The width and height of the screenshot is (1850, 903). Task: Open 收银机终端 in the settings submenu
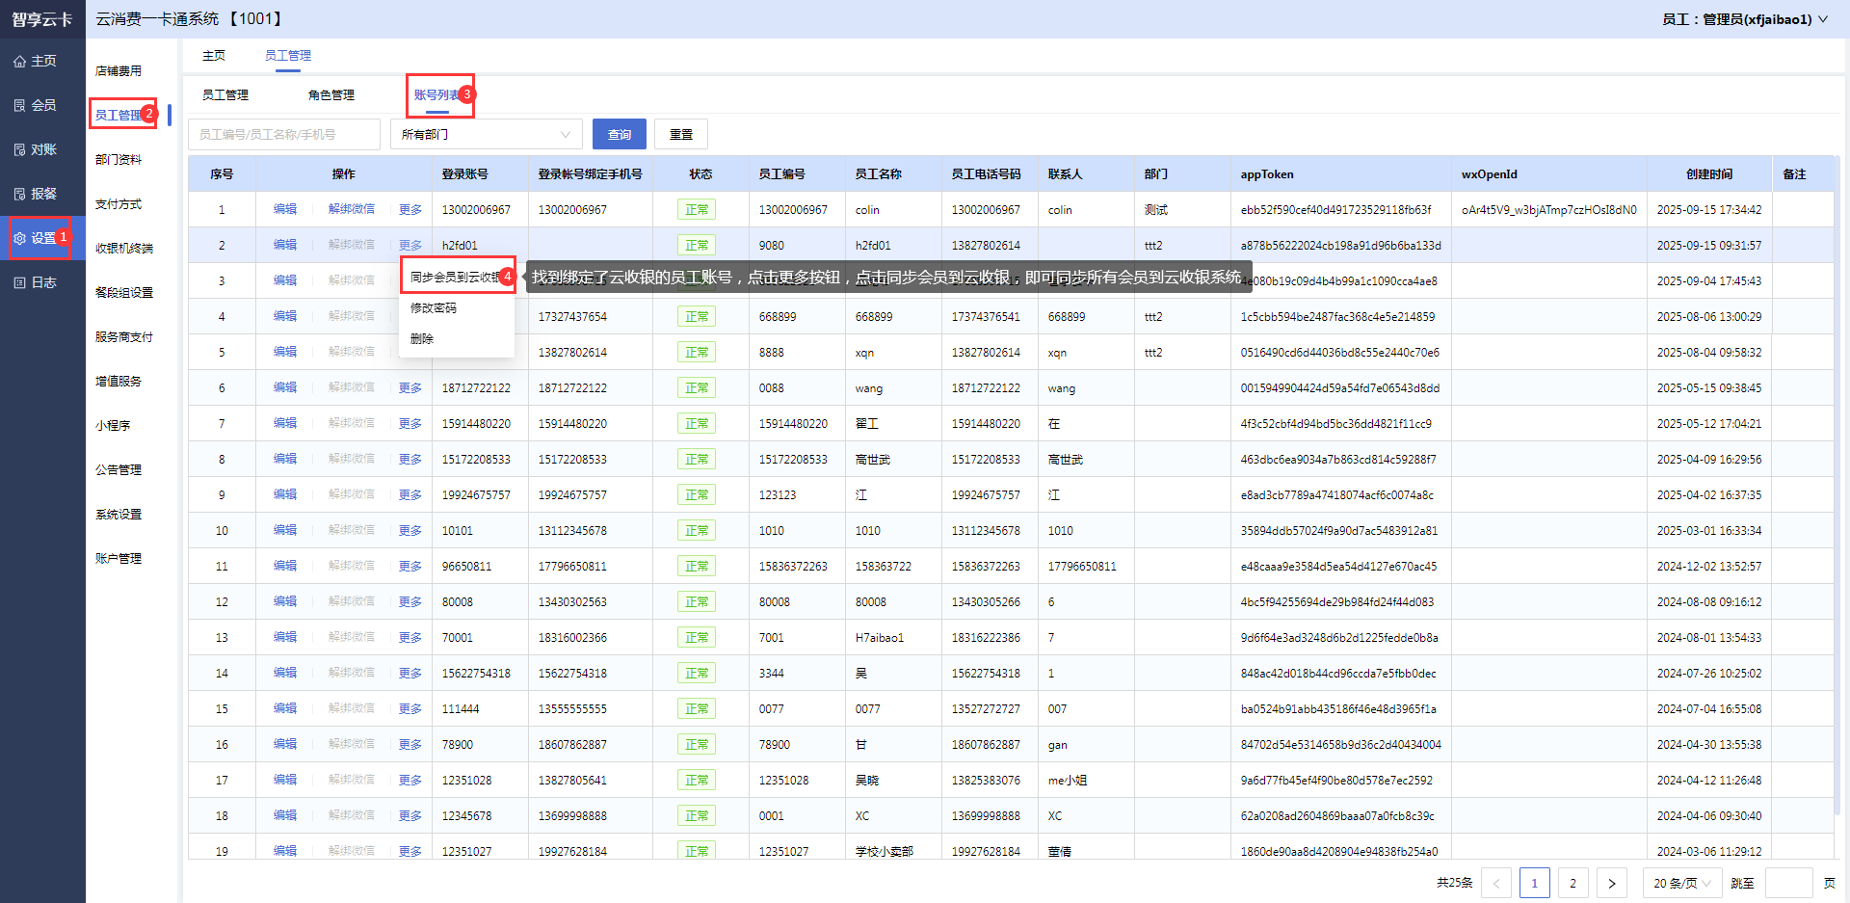[x=124, y=249]
